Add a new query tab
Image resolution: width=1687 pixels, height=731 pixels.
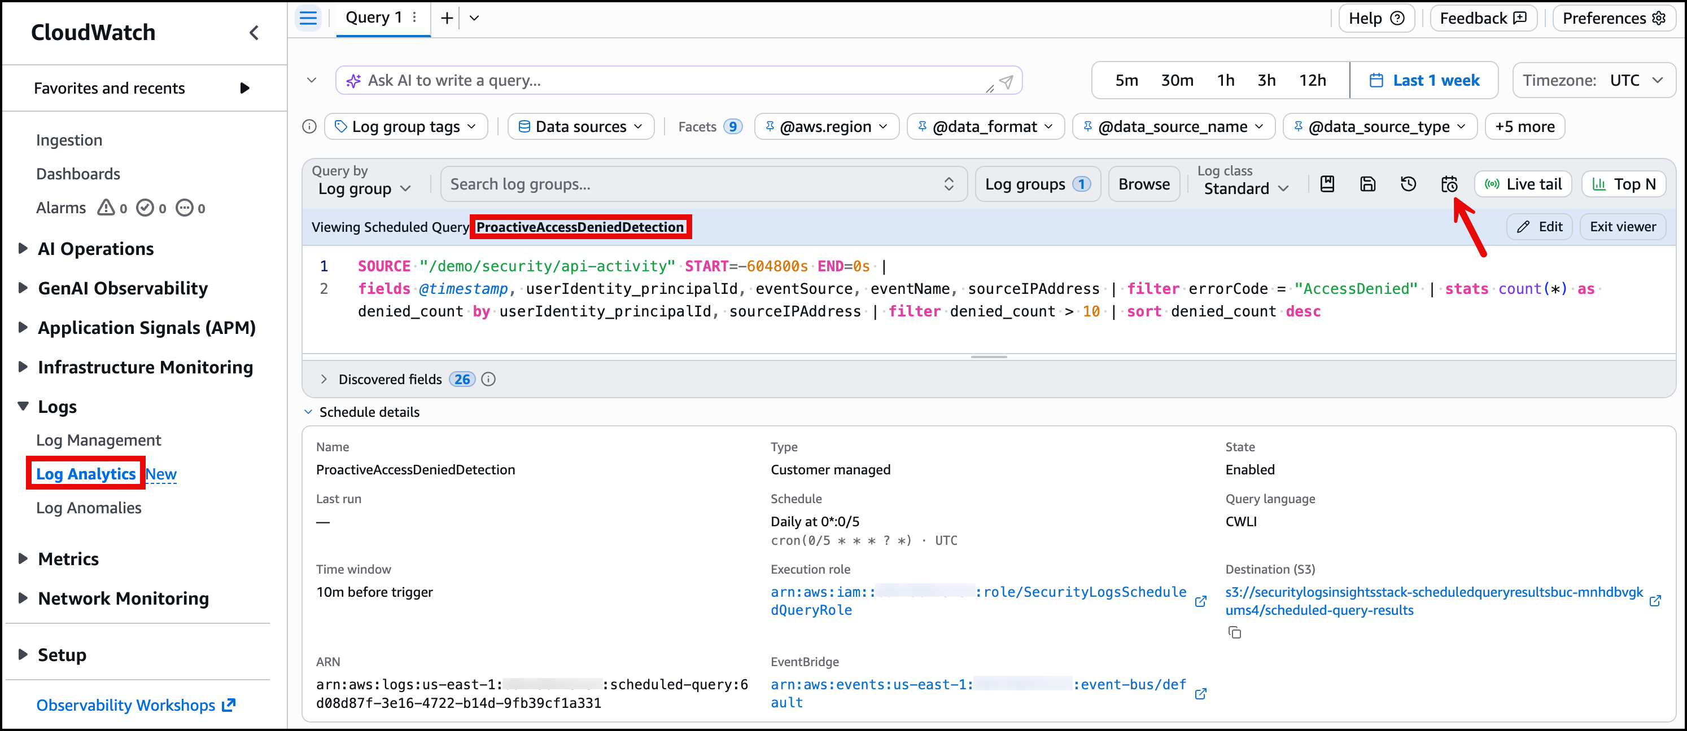447,18
